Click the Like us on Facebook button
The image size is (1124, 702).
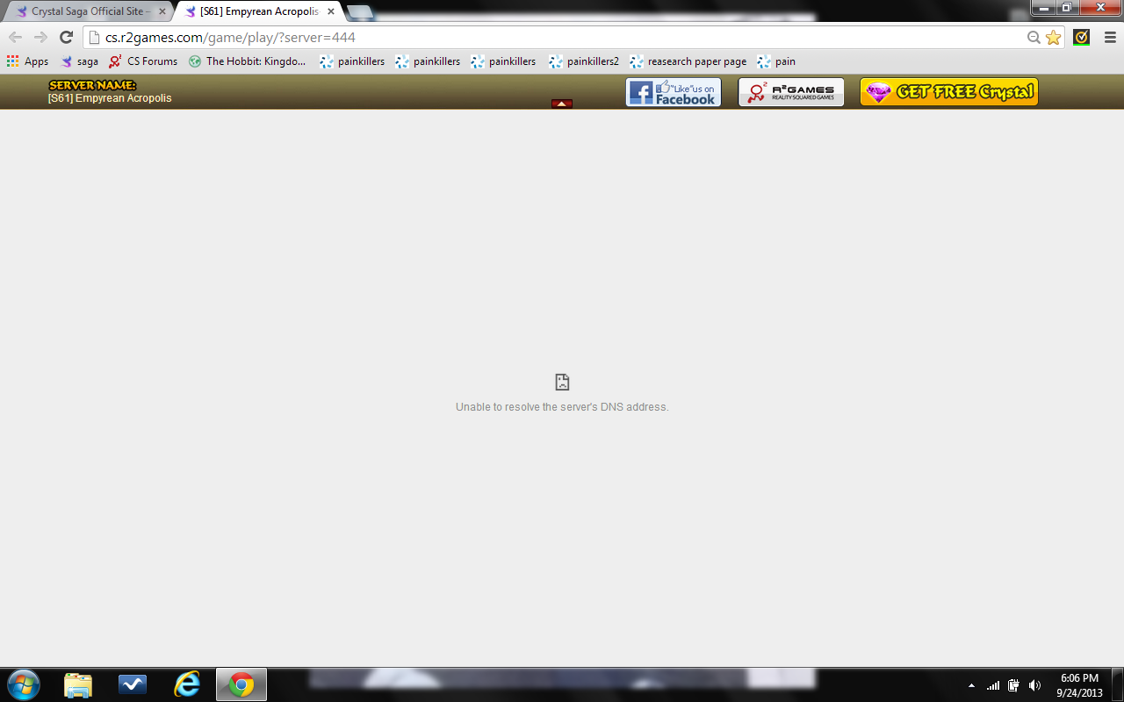tap(673, 92)
